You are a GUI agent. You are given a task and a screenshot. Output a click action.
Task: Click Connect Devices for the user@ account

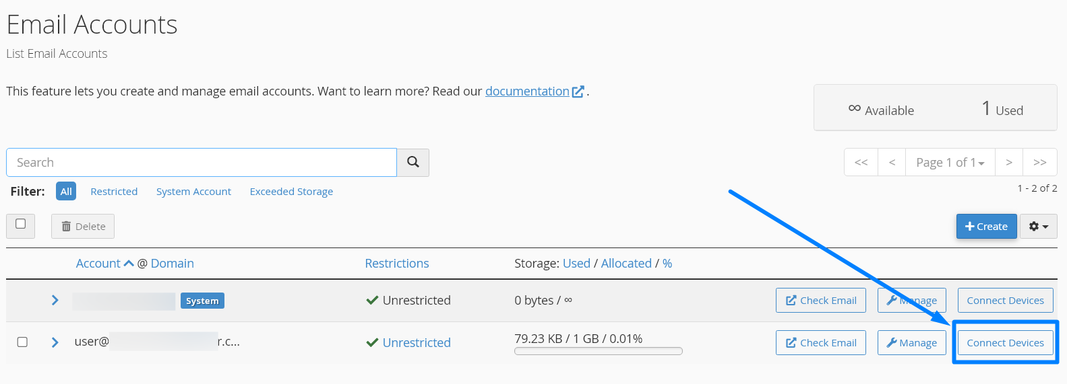coord(1005,343)
